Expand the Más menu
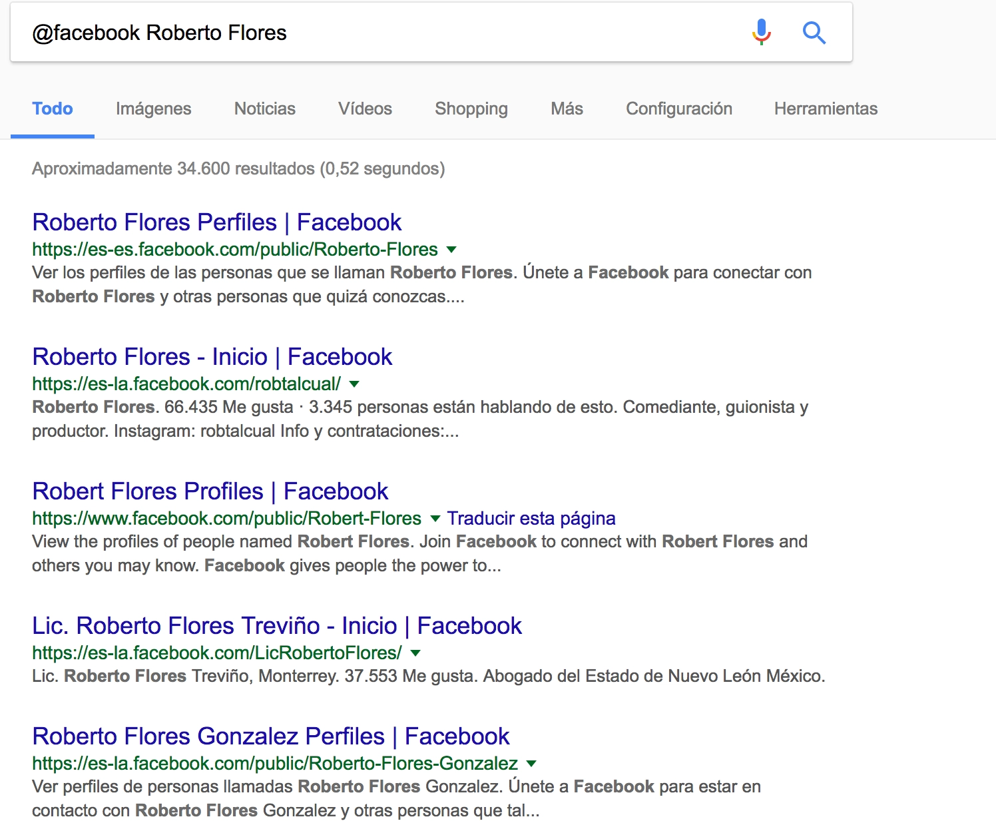 click(567, 109)
